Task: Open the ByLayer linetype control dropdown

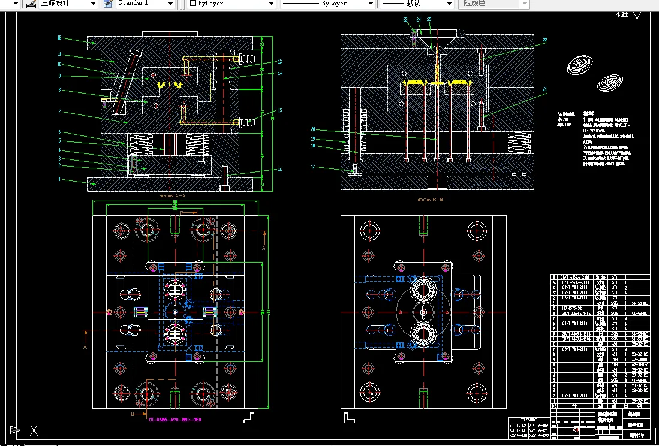Action: (x=371, y=4)
